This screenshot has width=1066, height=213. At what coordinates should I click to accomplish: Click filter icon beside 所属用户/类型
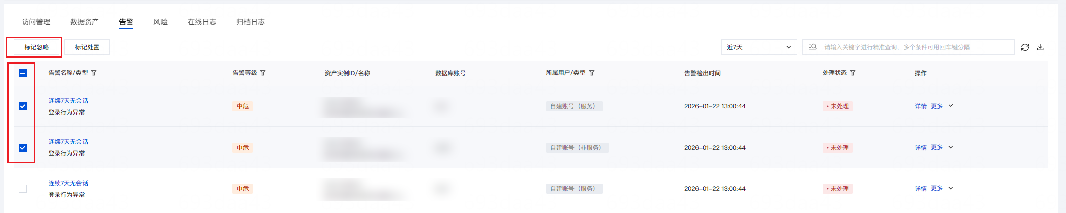(592, 73)
